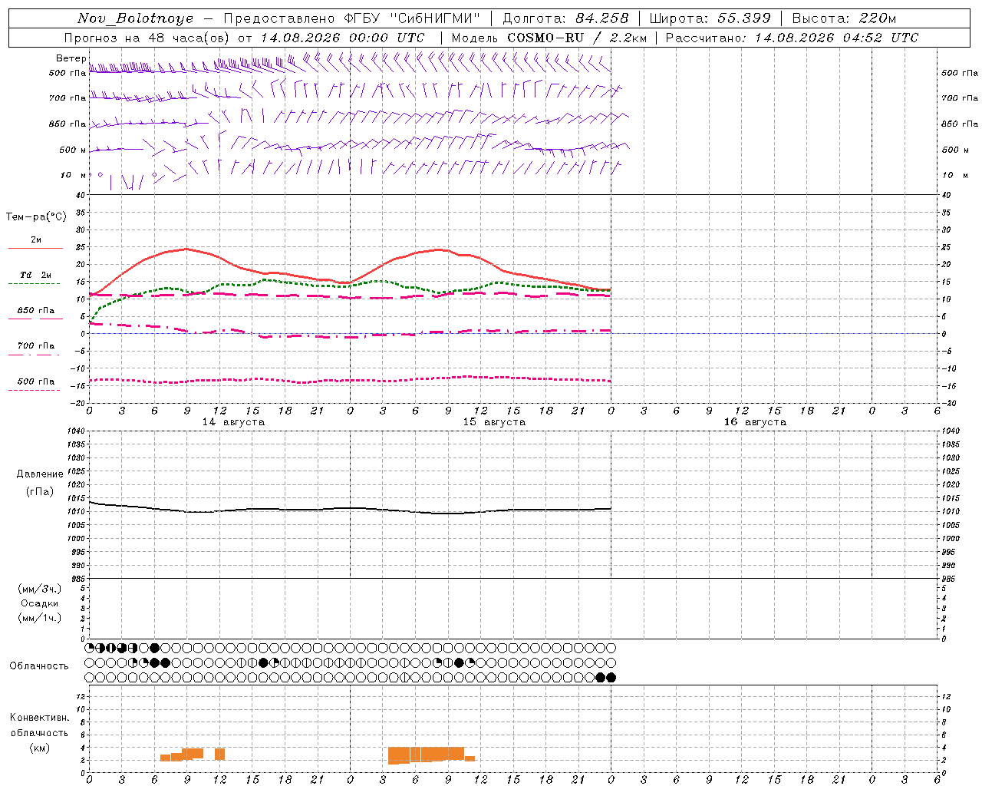Click the Nov_Bolotnoye station title
The width and height of the screenshot is (982, 786).
(136, 18)
